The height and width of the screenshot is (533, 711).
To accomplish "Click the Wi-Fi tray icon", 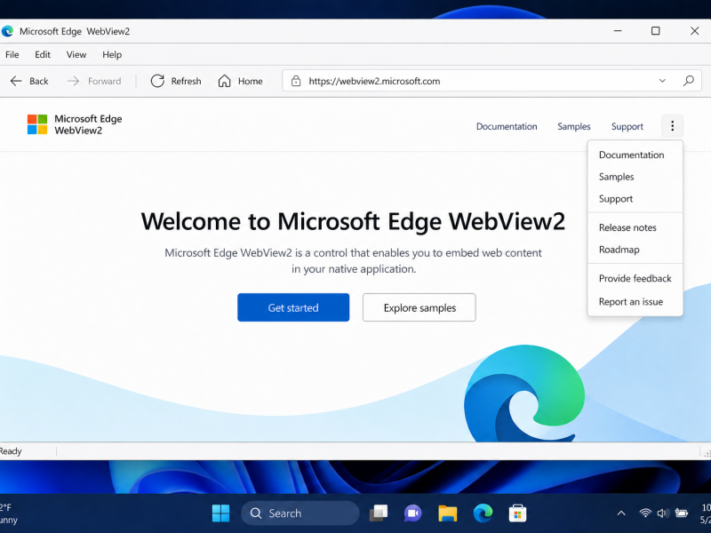I will pyautogui.click(x=645, y=513).
